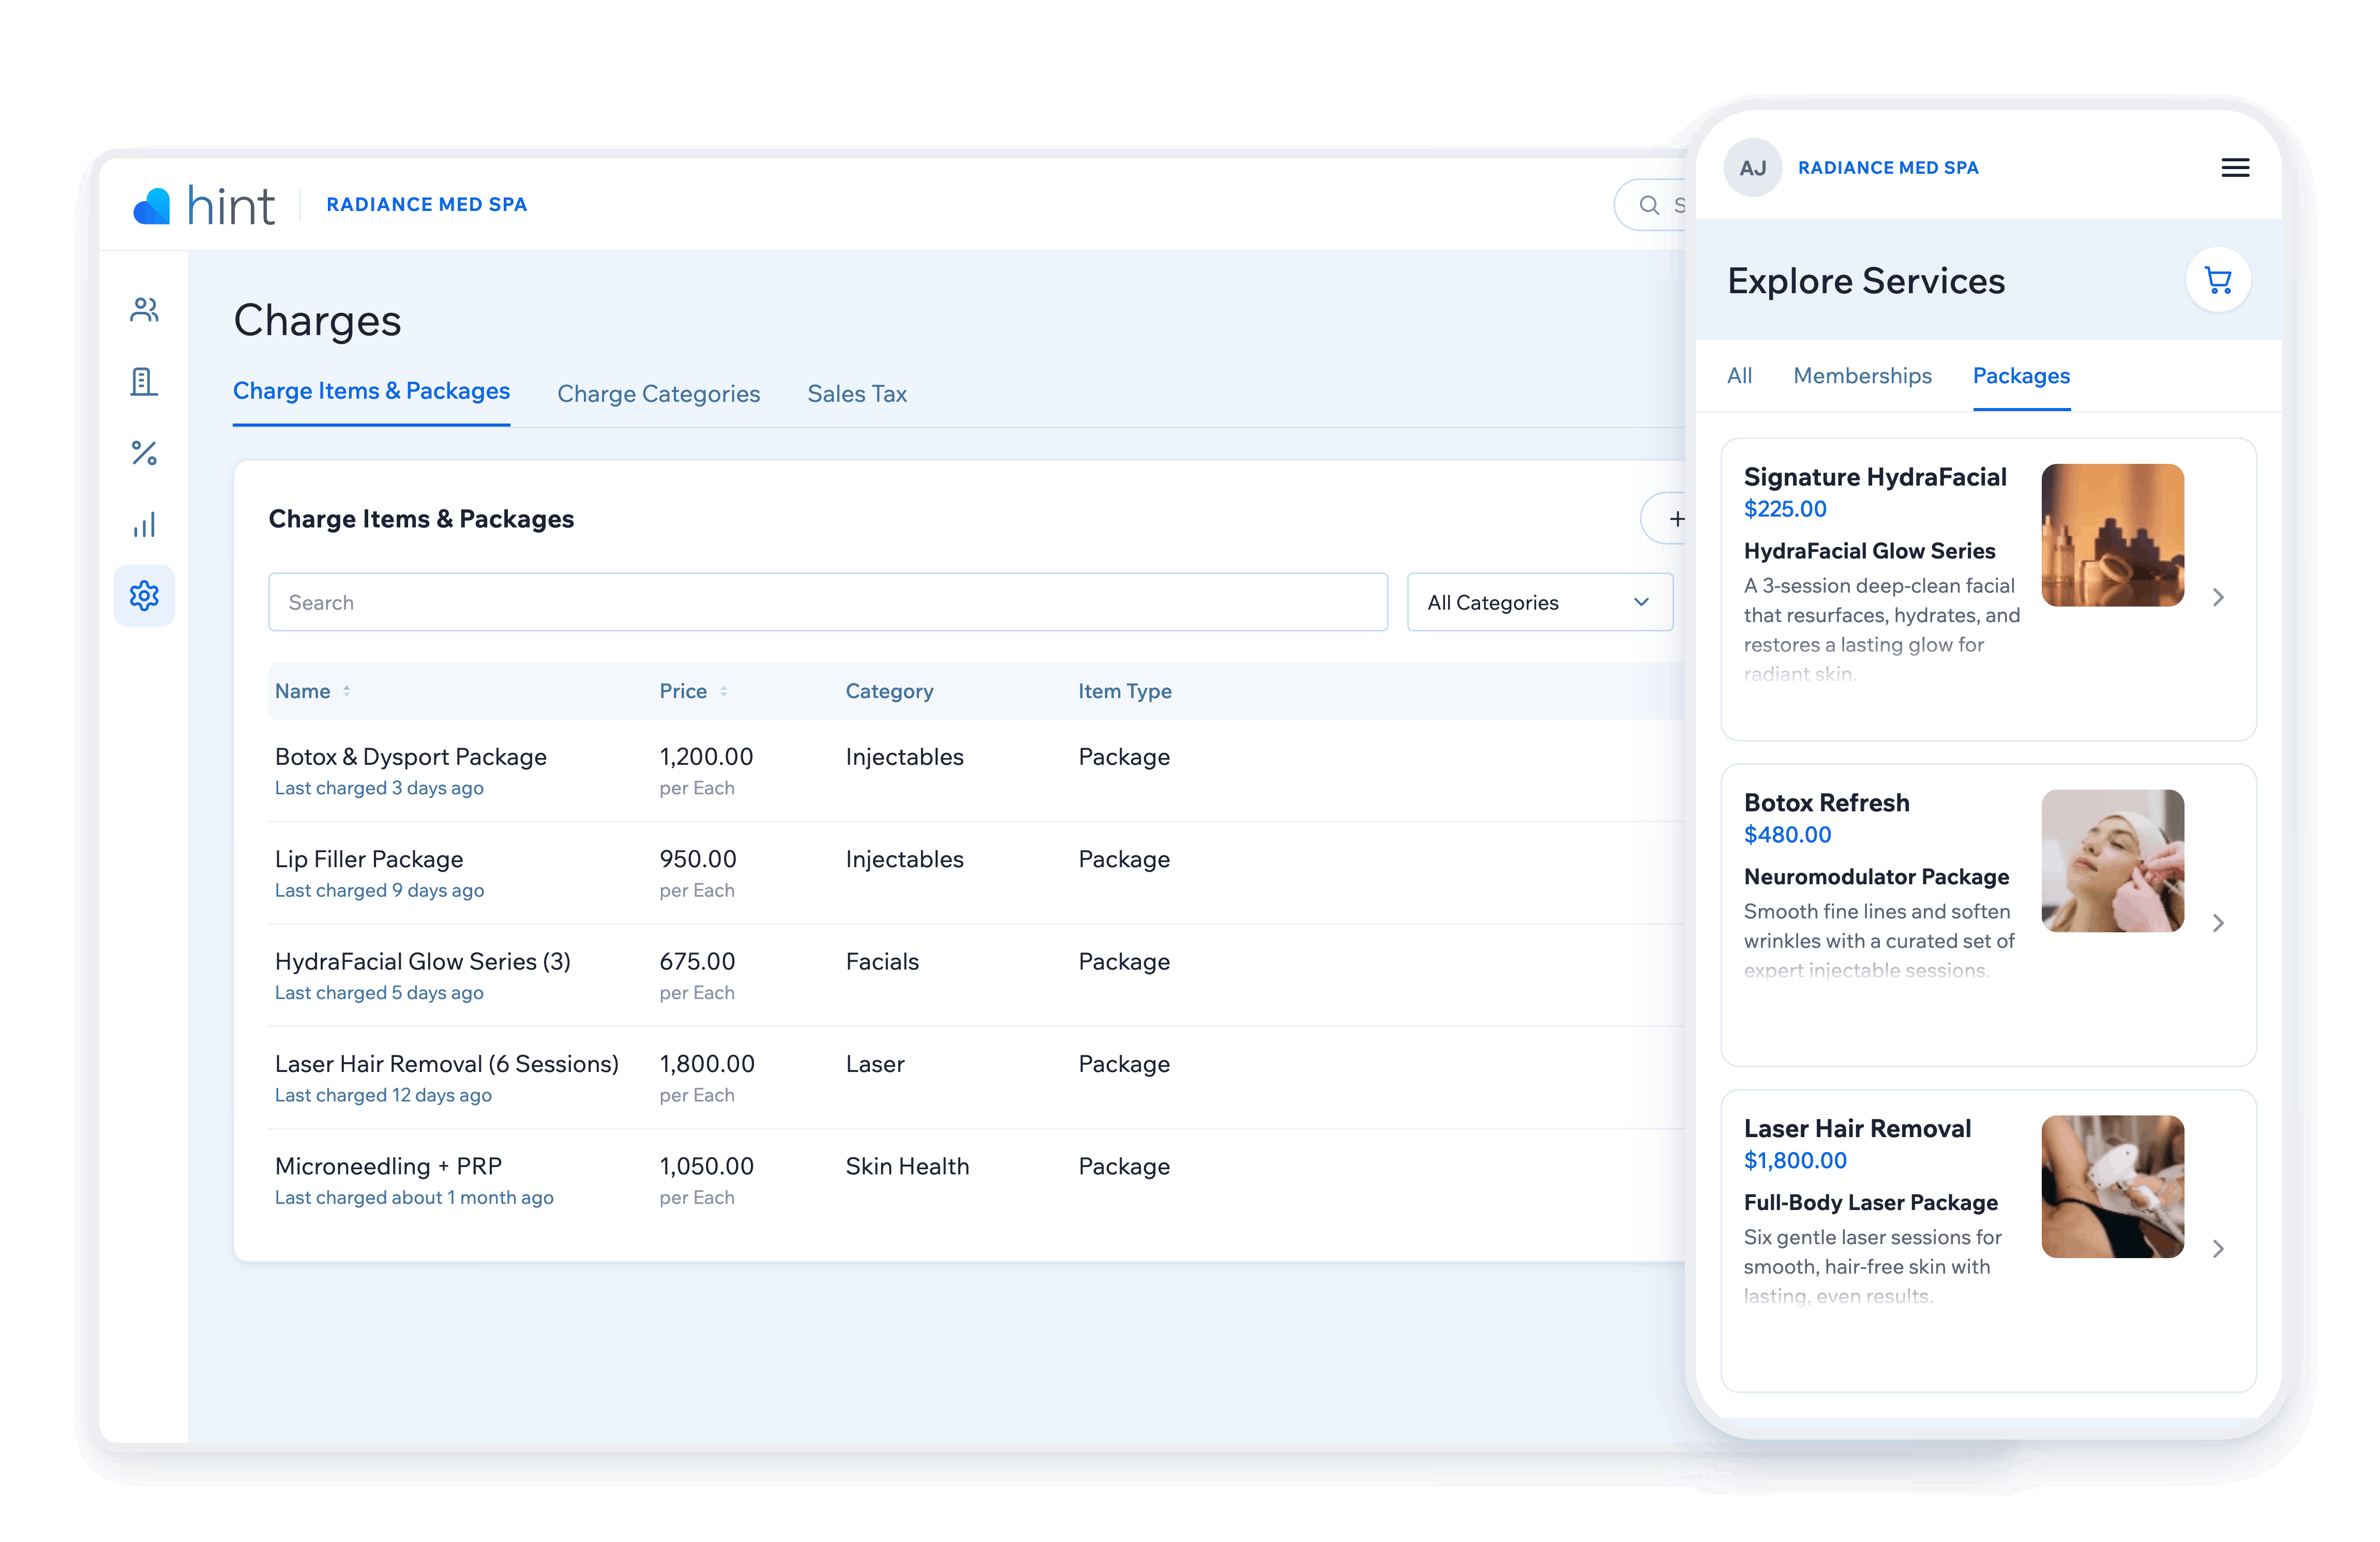The height and width of the screenshot is (1542, 2380).
Task: Open the Botox & Dysport Package row
Action: click(x=976, y=771)
